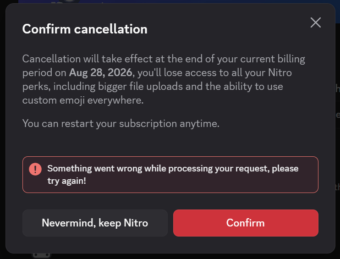Click "processing your request" in the error message

point(218,168)
